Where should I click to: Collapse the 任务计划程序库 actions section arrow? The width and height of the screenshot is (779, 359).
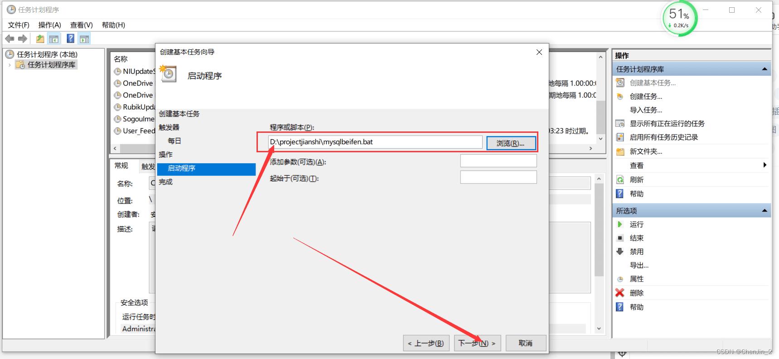click(x=764, y=69)
